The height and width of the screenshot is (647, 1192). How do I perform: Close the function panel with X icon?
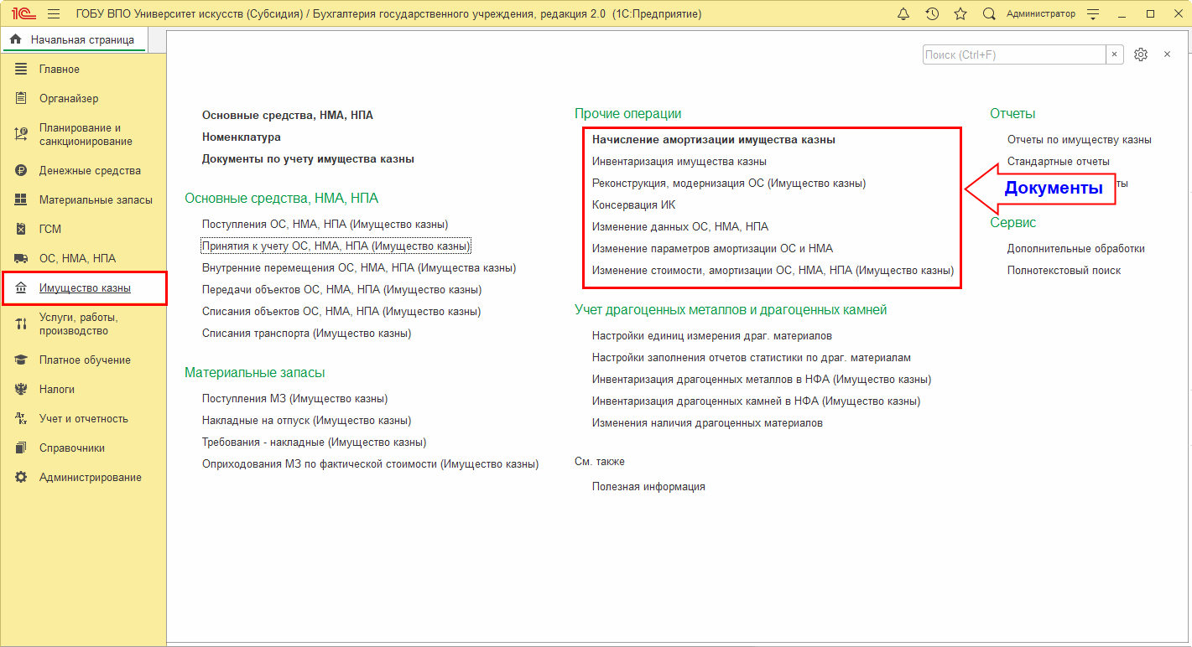pos(1167,54)
